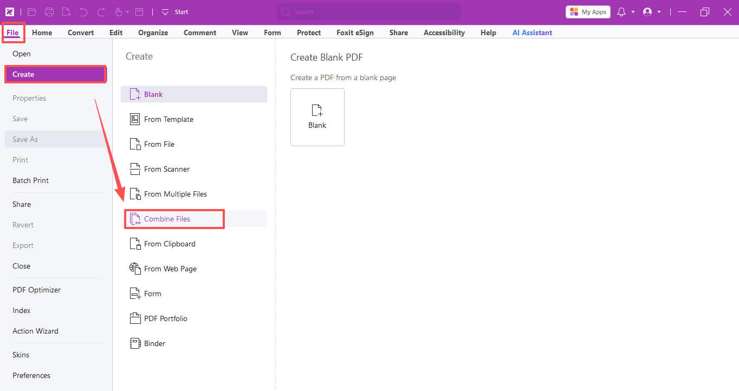Viewport: 739px width, 391px height.
Task: Expand the arrow next to the bell
Action: pyautogui.click(x=633, y=12)
